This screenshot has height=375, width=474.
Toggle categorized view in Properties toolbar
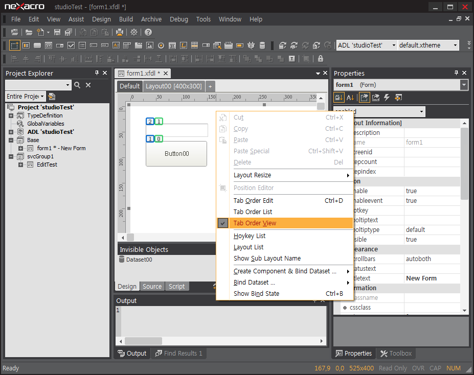coord(338,98)
